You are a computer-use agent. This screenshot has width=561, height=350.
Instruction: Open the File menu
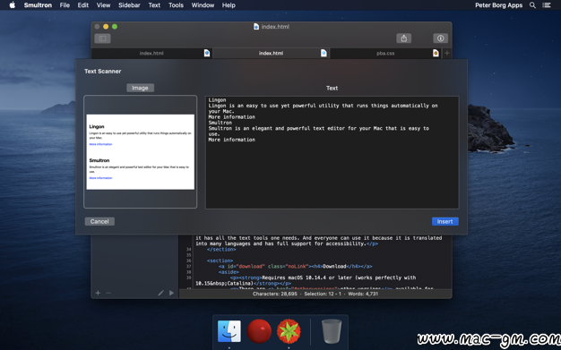65,5
